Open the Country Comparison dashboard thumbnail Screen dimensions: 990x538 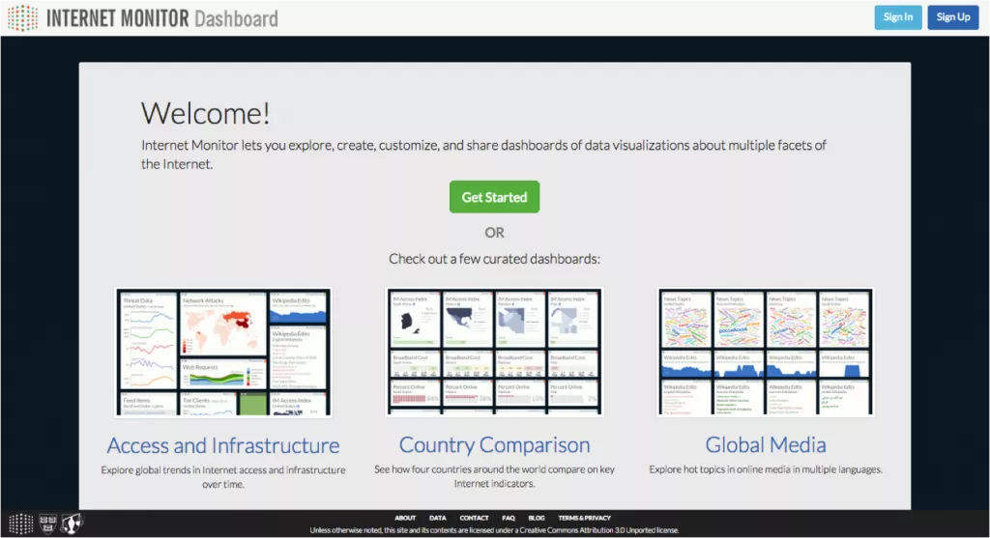[494, 352]
